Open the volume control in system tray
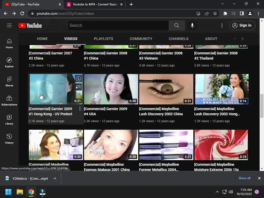Image resolution: width=264 pixels, height=198 pixels. pos(231,192)
